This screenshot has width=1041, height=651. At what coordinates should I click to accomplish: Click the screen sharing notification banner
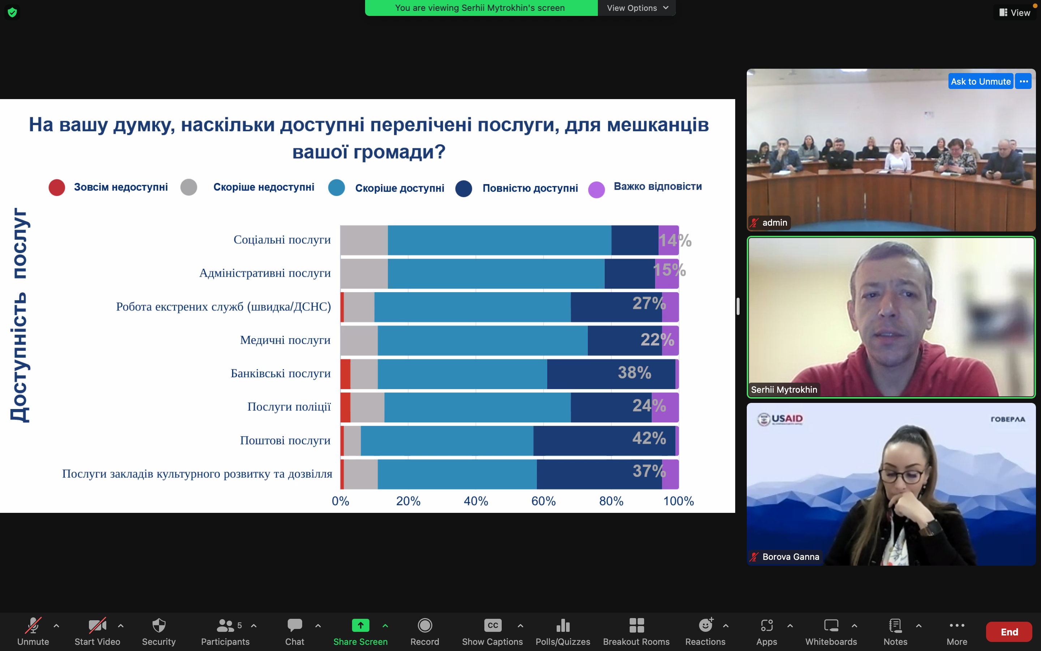(481, 8)
